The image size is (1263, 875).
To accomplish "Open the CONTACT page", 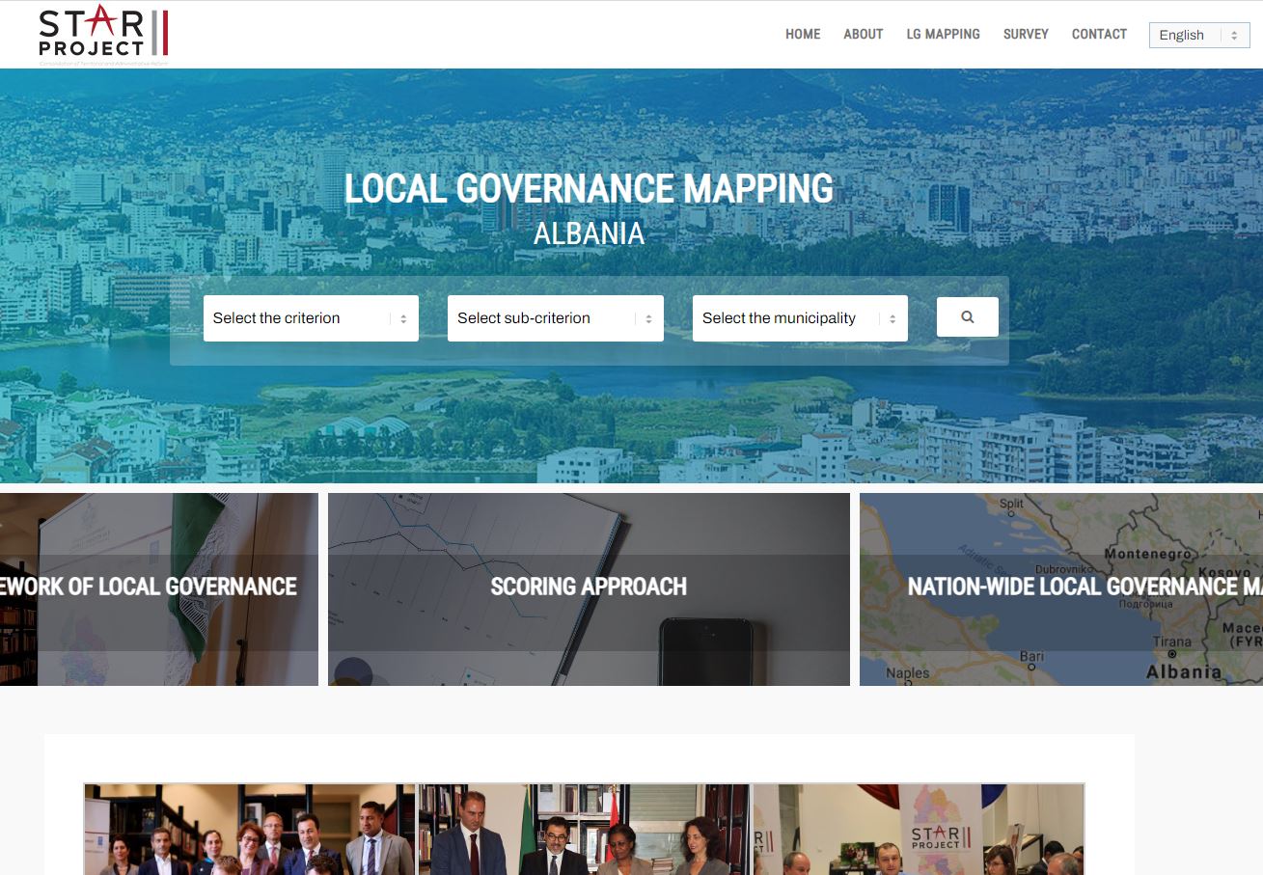I will (x=1099, y=34).
